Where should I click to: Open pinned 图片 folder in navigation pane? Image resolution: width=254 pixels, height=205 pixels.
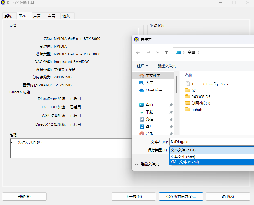[149, 127]
